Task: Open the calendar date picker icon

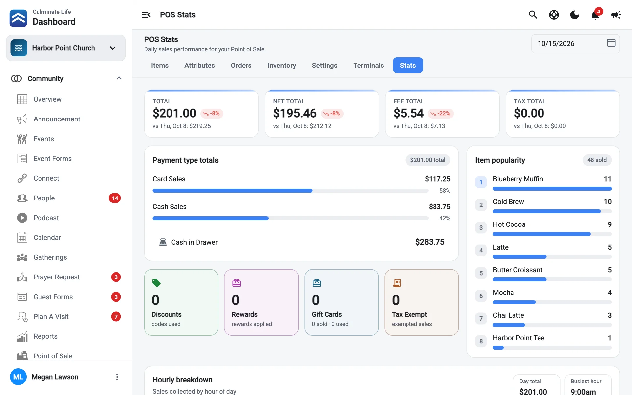Action: (611, 43)
